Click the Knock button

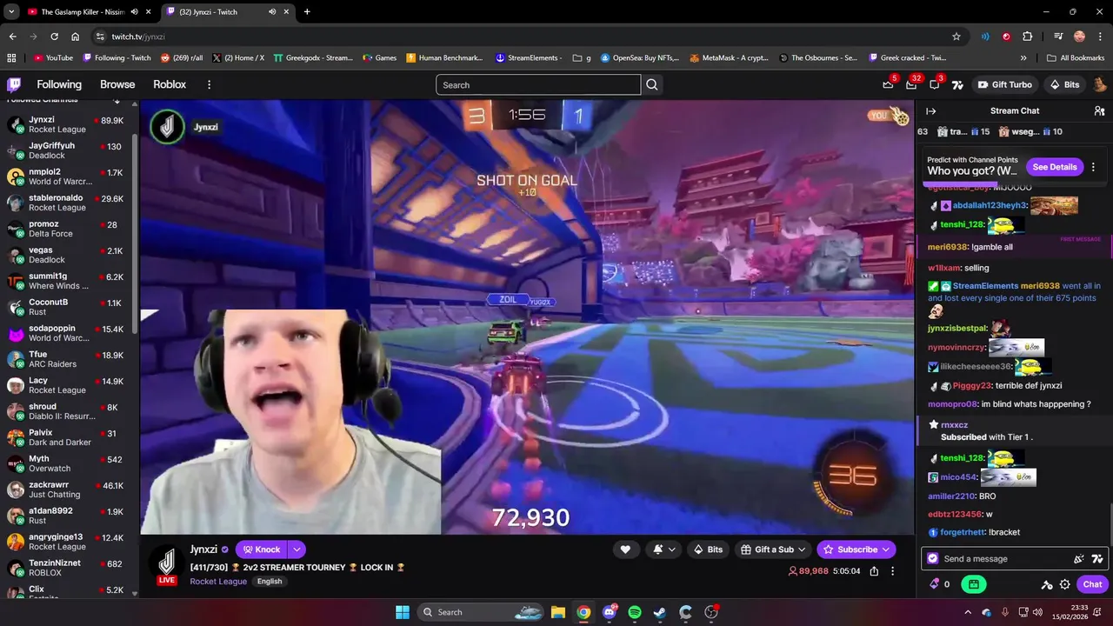[262, 549]
